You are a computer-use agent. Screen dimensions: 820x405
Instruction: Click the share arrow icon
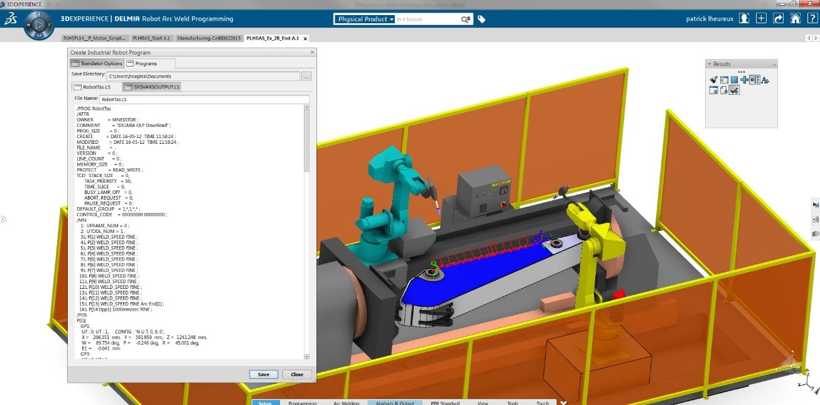tap(779, 19)
